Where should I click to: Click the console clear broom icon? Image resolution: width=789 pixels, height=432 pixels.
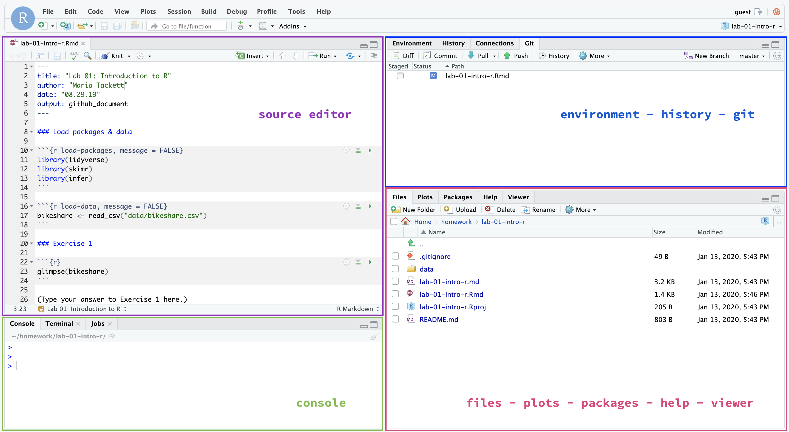coord(374,336)
